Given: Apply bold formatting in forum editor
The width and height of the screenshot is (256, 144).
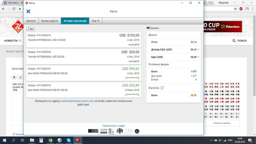Looking at the screenshot, I should 14,77.
